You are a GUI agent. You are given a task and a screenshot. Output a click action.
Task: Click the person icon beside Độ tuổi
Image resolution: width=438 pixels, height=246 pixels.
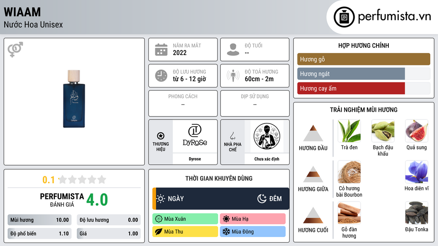233,50
